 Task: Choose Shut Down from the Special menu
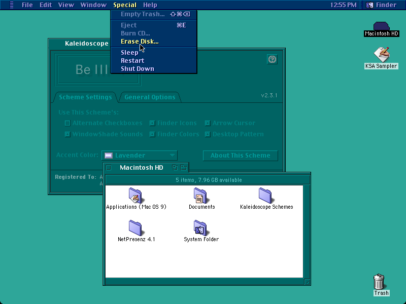click(x=154, y=69)
